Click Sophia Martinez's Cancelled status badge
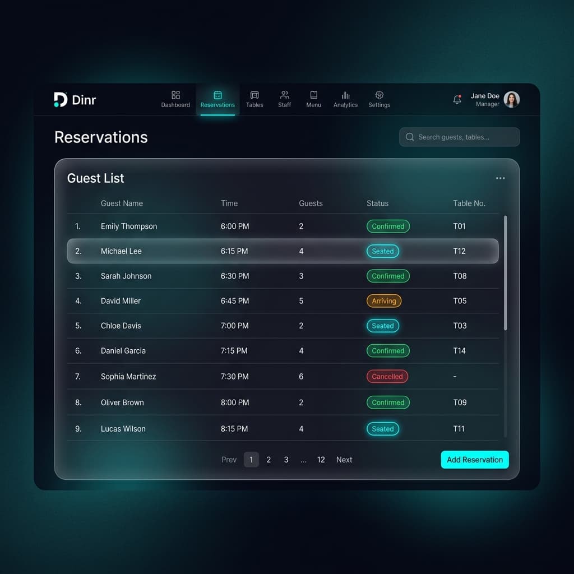 (x=387, y=377)
